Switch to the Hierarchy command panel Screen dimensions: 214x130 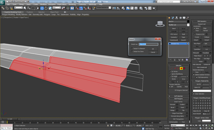[177, 18]
